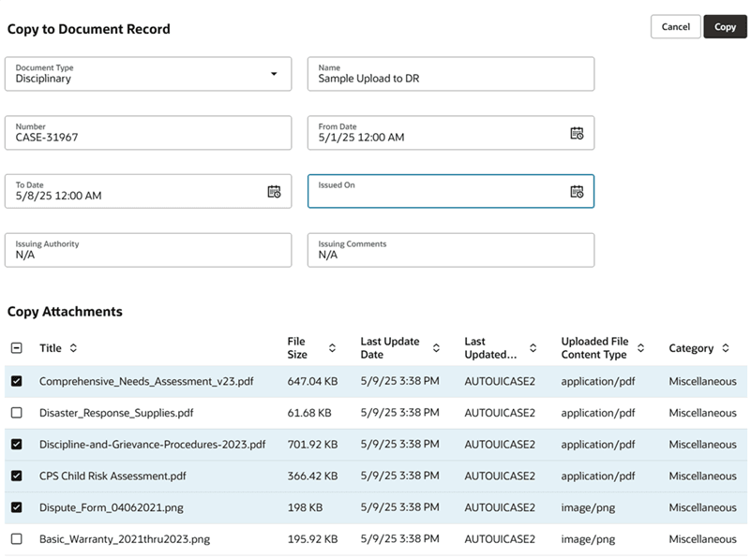This screenshot has width=751, height=557.
Task: Click the Cancel button
Action: pos(675,26)
